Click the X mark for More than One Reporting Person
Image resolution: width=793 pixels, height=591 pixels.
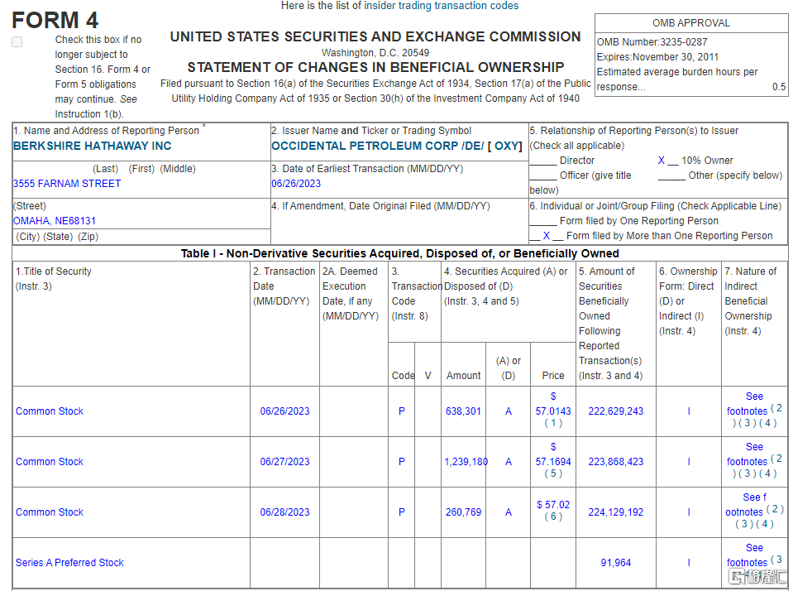[x=547, y=235]
